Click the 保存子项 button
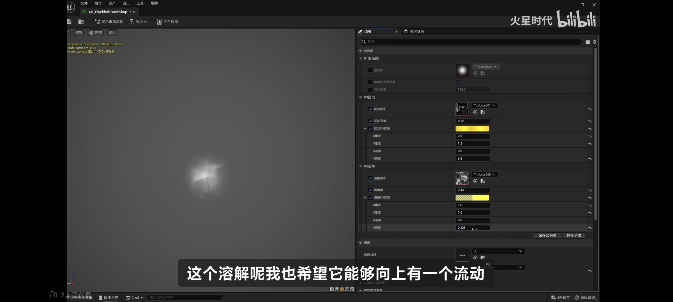Screen dimensions: 673x302 pos(574,235)
